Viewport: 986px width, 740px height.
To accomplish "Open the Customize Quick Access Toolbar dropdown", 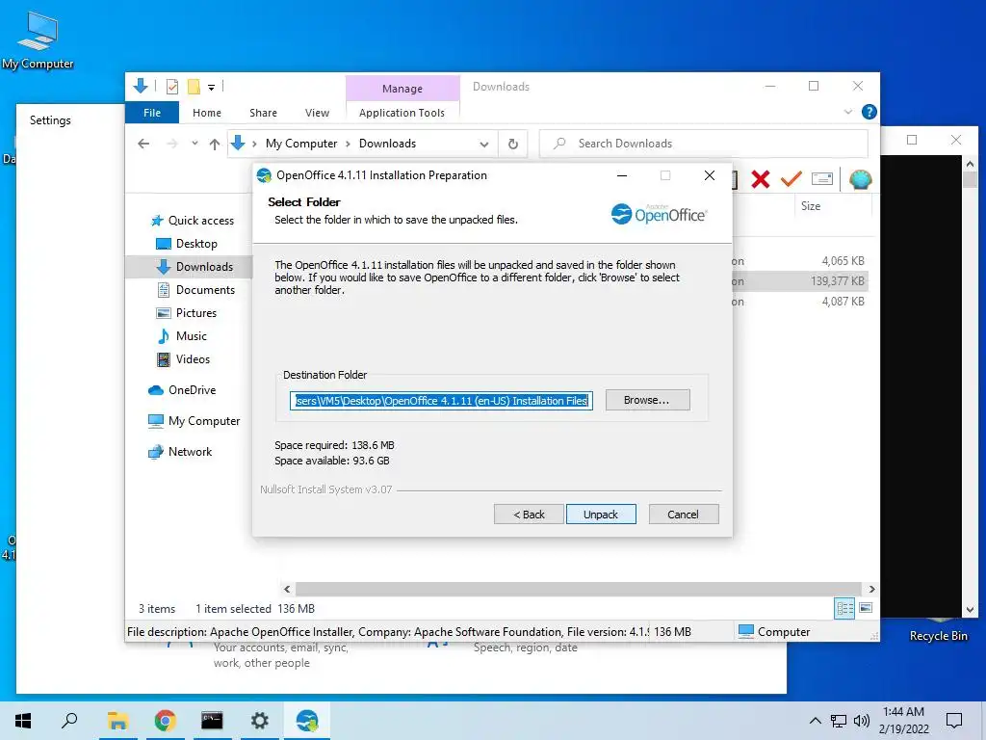I will 211,88.
